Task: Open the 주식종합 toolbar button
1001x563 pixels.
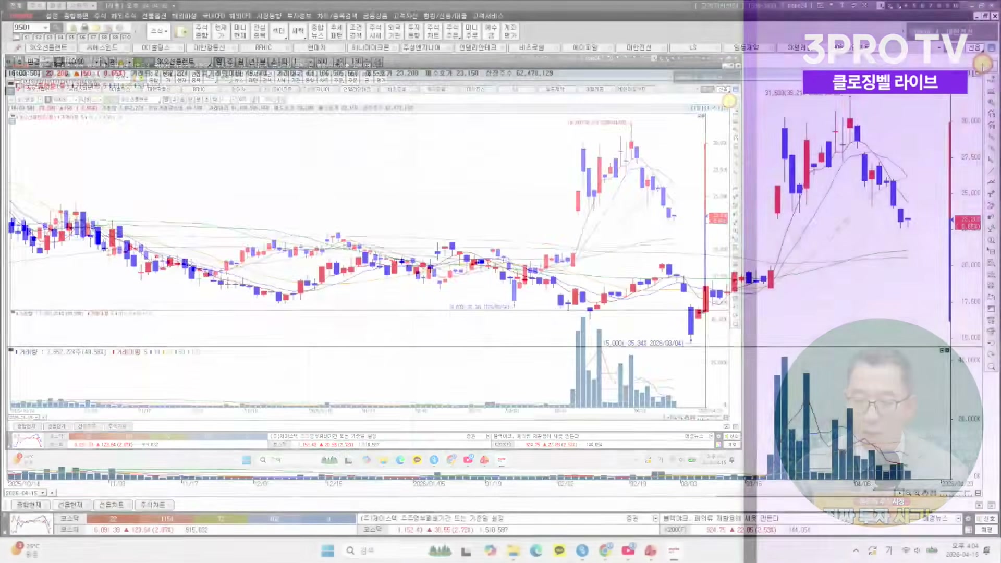Action: pos(201,31)
